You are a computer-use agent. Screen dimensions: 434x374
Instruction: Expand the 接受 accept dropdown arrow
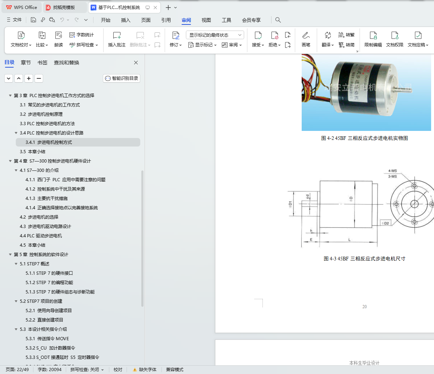(x=263, y=45)
